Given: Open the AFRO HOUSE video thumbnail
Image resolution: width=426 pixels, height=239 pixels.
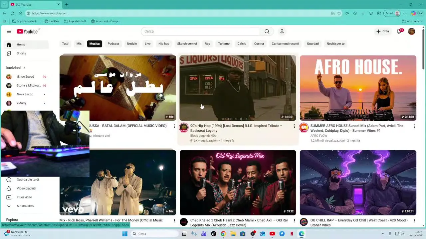Looking at the screenshot, I should click(358, 88).
